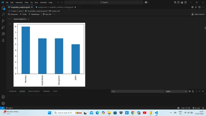Add a Code cell
Viewport: 206px width, 116px height.
click(x=23, y=14)
